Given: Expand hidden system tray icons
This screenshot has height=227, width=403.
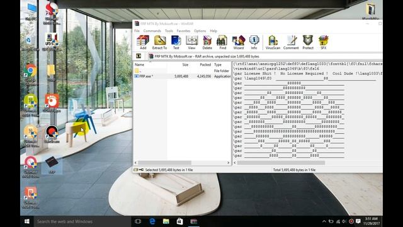Looking at the screenshot, I should tap(324, 221).
